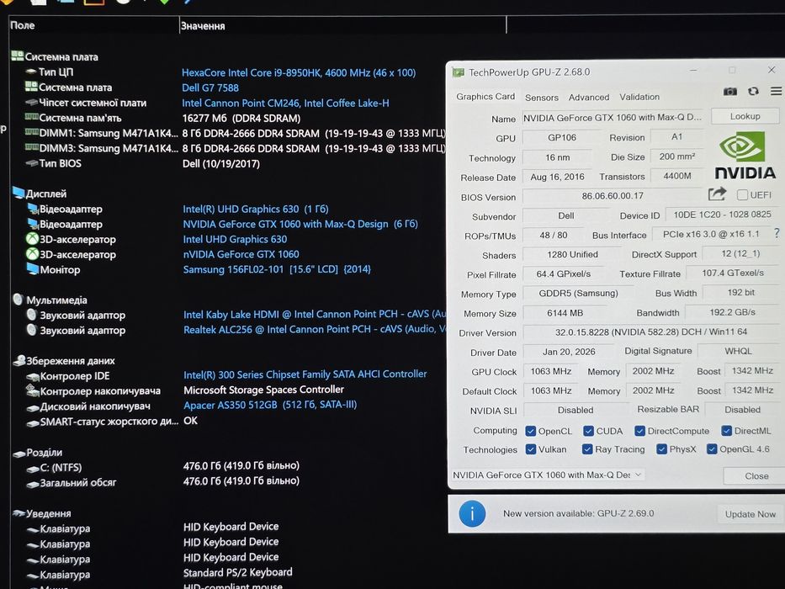Click the BIOS export share arrow icon

pyautogui.click(x=717, y=194)
